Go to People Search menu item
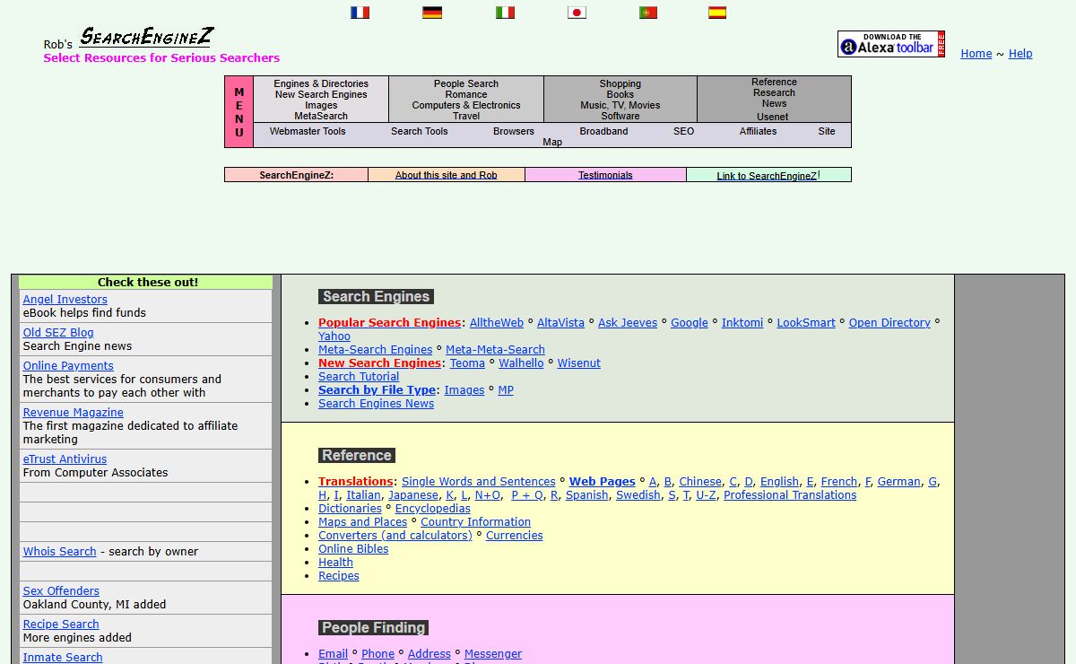This screenshot has width=1076, height=664. point(466,83)
